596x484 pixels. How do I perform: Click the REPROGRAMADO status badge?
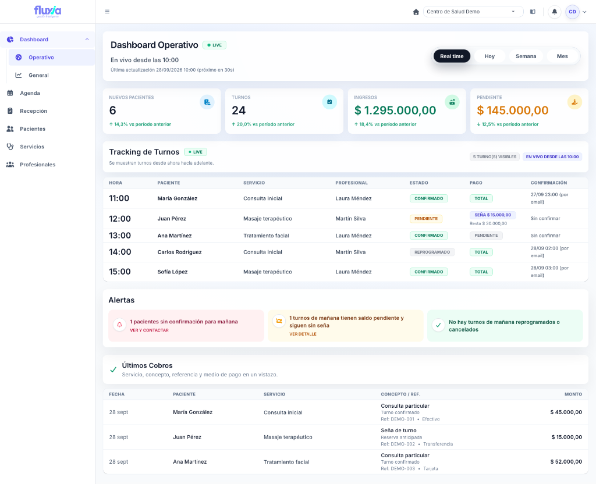(x=432, y=252)
